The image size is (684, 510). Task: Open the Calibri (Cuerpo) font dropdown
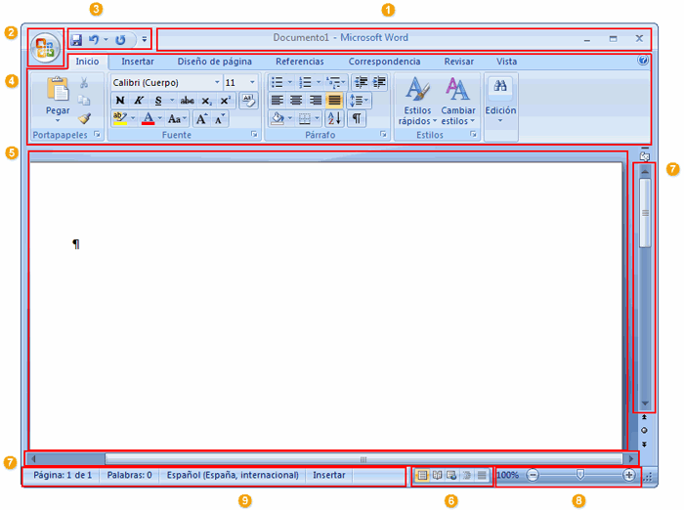[x=217, y=83]
